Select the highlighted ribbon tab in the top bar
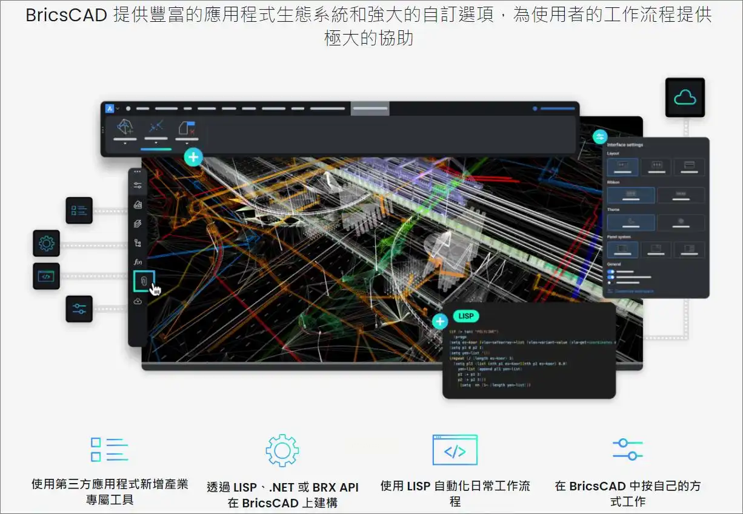The image size is (743, 514). (x=370, y=109)
